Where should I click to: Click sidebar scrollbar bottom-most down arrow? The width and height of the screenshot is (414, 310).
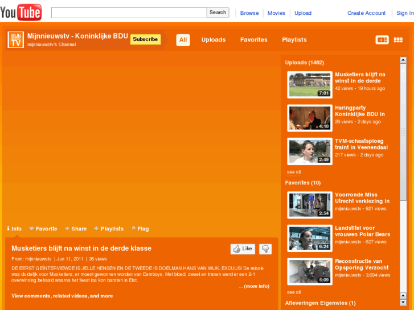click(403, 303)
